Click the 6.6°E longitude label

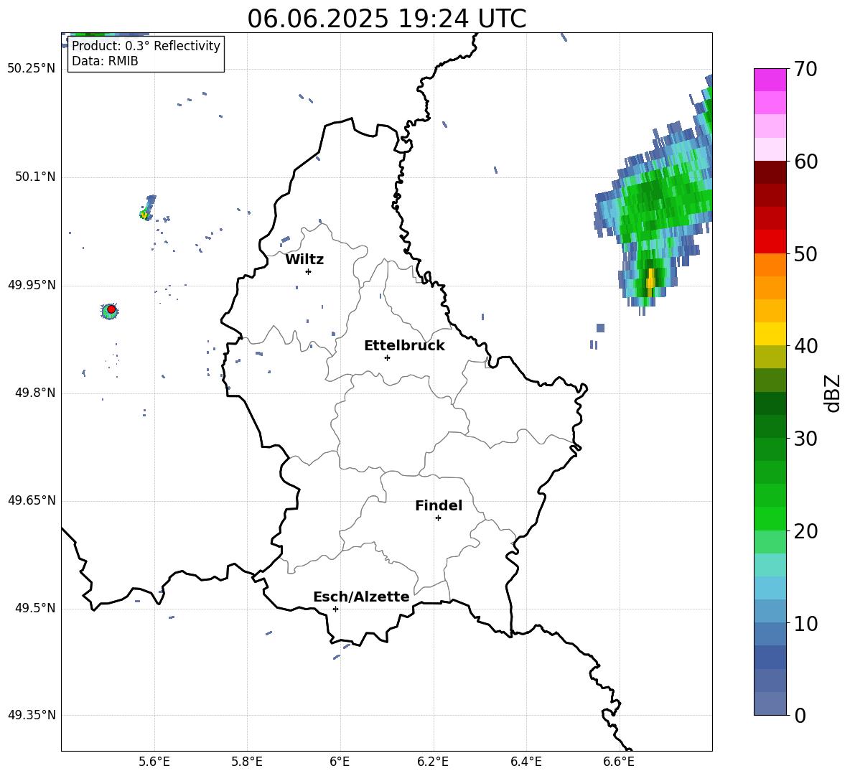pos(619,762)
